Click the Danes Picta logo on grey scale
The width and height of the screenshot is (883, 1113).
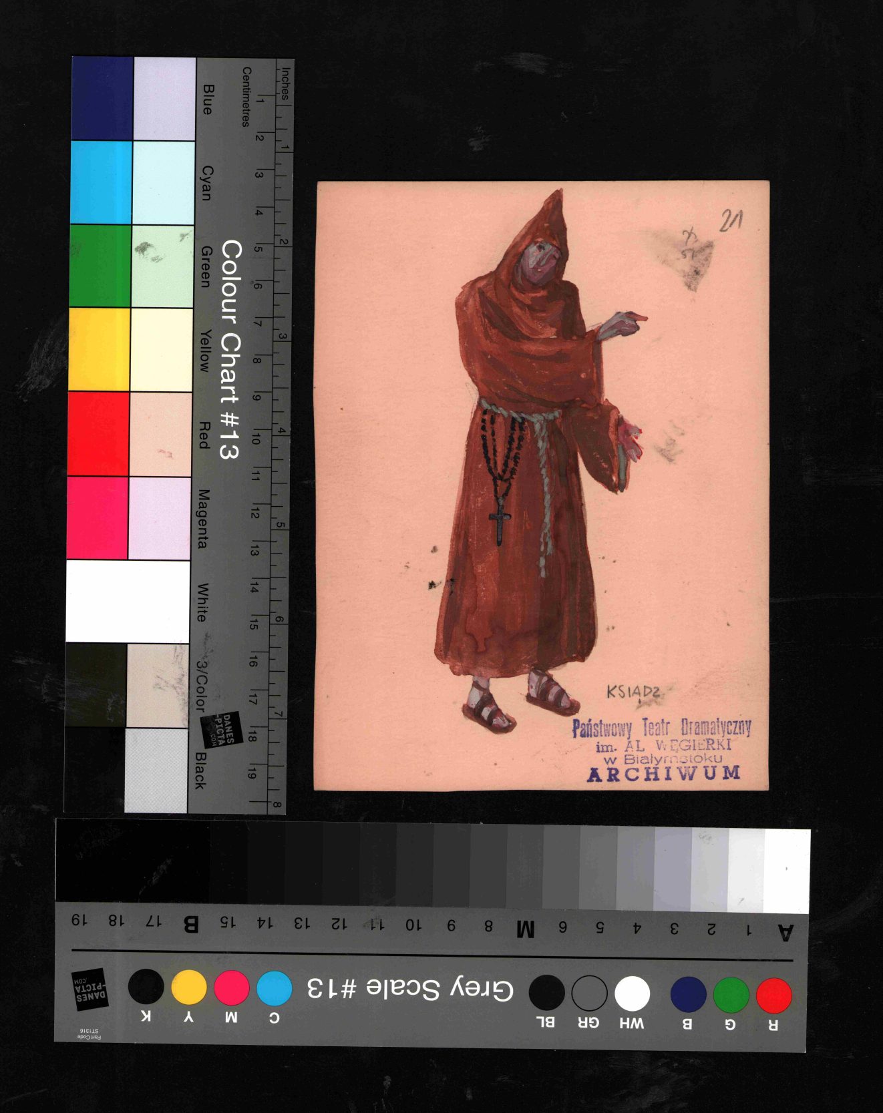tap(90, 989)
